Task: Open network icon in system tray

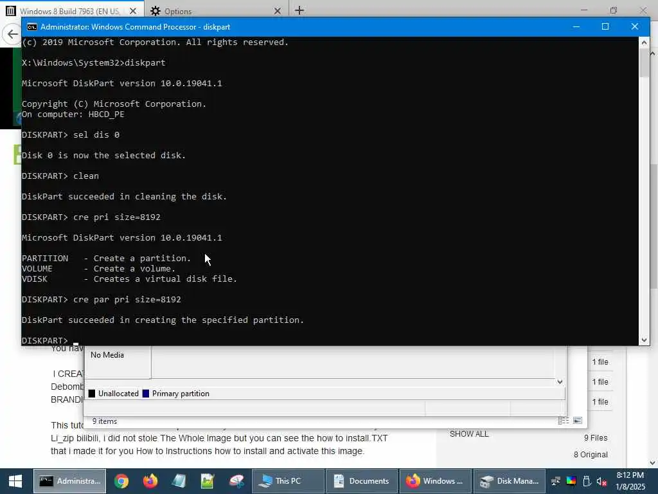Action: click(556, 481)
